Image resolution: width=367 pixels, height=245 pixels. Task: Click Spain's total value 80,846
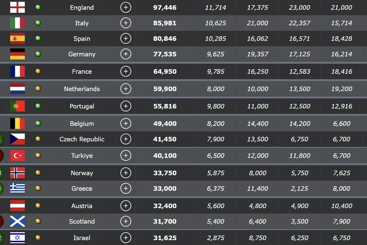[165, 38]
